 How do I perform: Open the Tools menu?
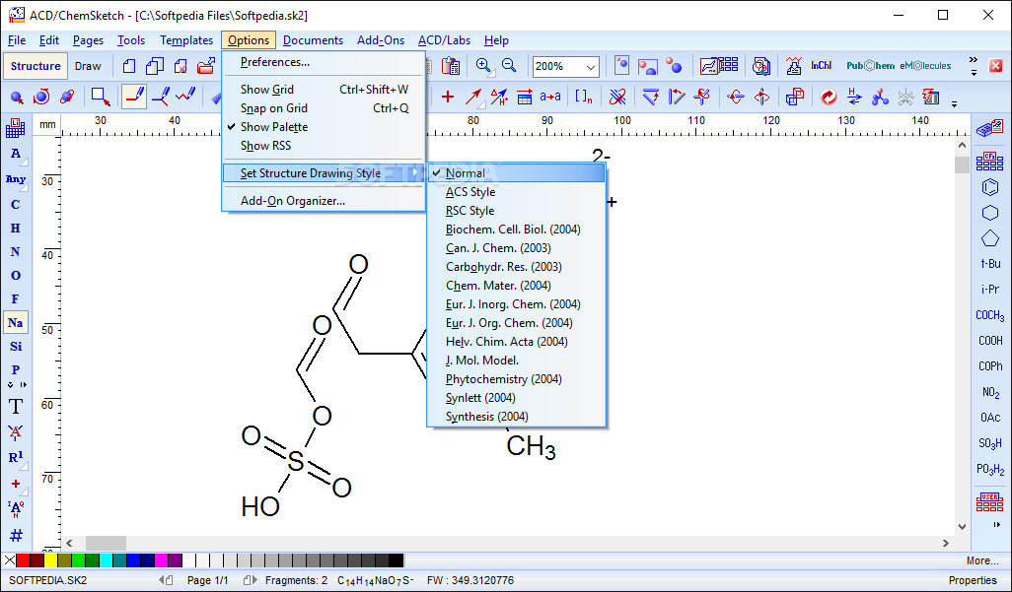click(131, 40)
